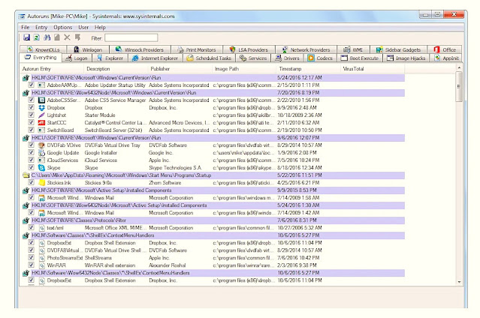Click the AdobeAAMUp entry icon

(41, 85)
